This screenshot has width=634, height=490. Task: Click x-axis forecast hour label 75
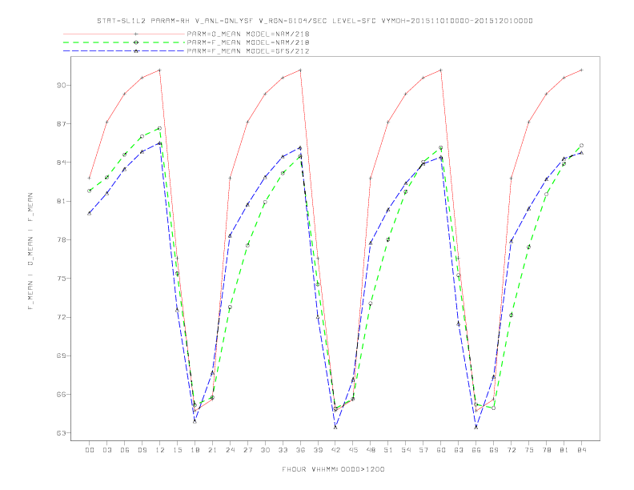(529, 450)
